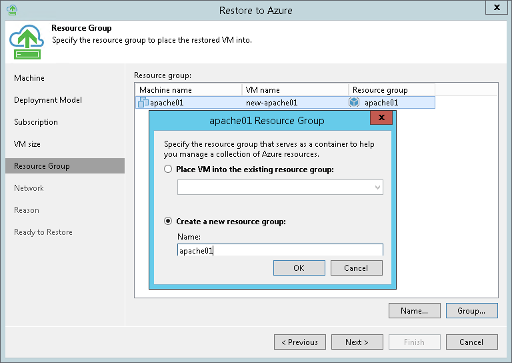Screen dimensions: 512x363
Task: Cancel the Resource Group dialog
Action: (356, 268)
